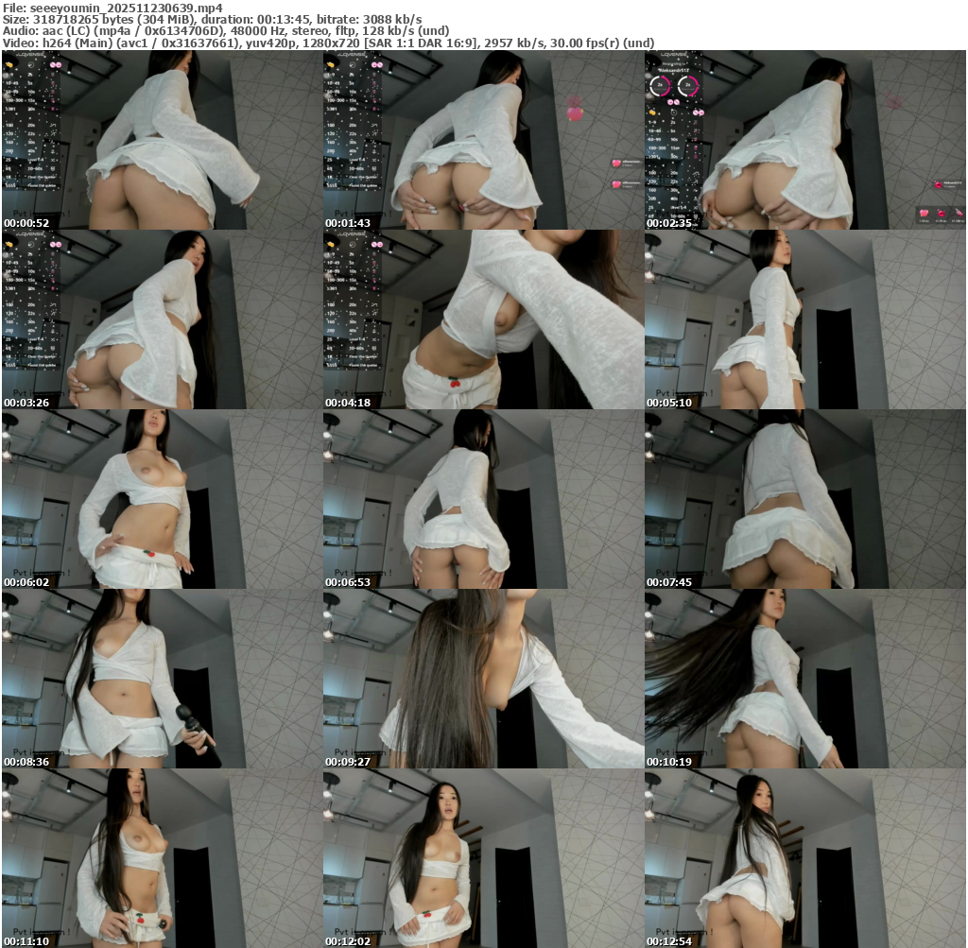Click the Size and duration info line

click(213, 19)
